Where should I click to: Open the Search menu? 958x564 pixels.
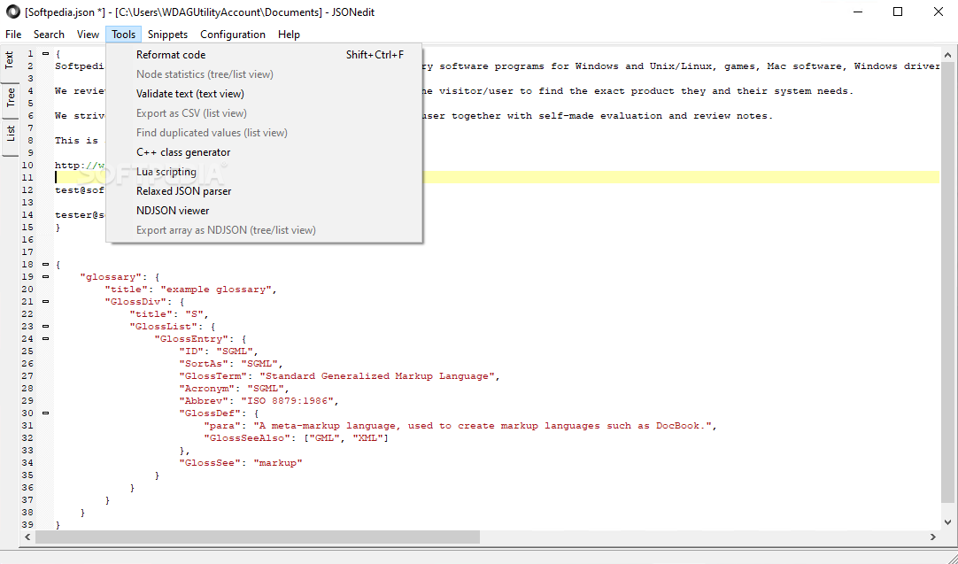[x=49, y=35]
